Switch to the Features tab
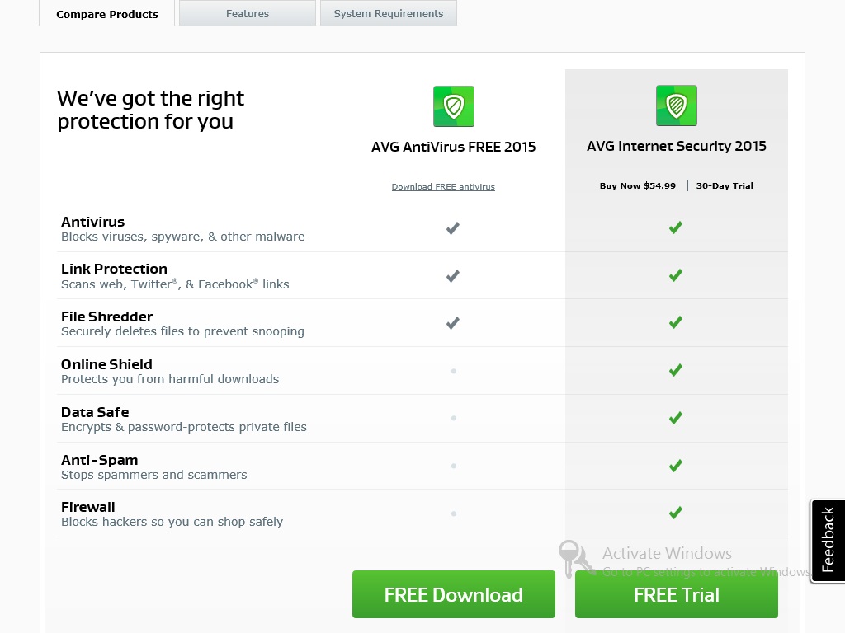This screenshot has height=633, width=845. tap(248, 13)
